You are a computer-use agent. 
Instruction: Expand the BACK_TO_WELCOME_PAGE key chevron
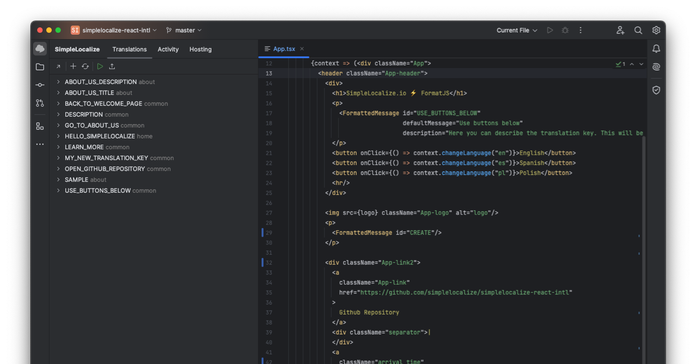tap(58, 104)
